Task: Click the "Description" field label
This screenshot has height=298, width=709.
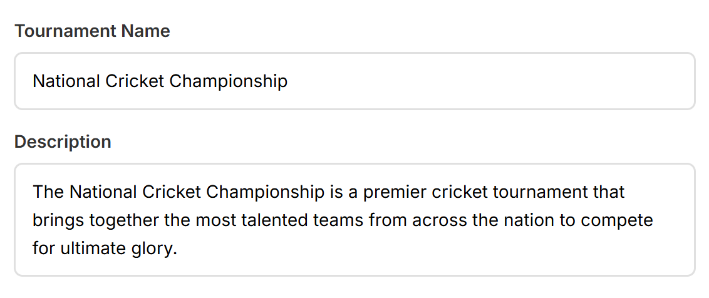Action: 63,142
